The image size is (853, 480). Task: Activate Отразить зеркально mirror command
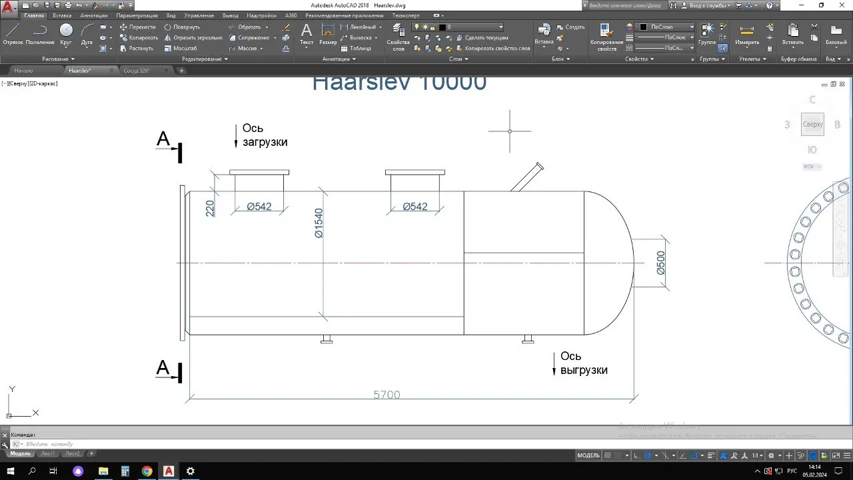tap(193, 38)
